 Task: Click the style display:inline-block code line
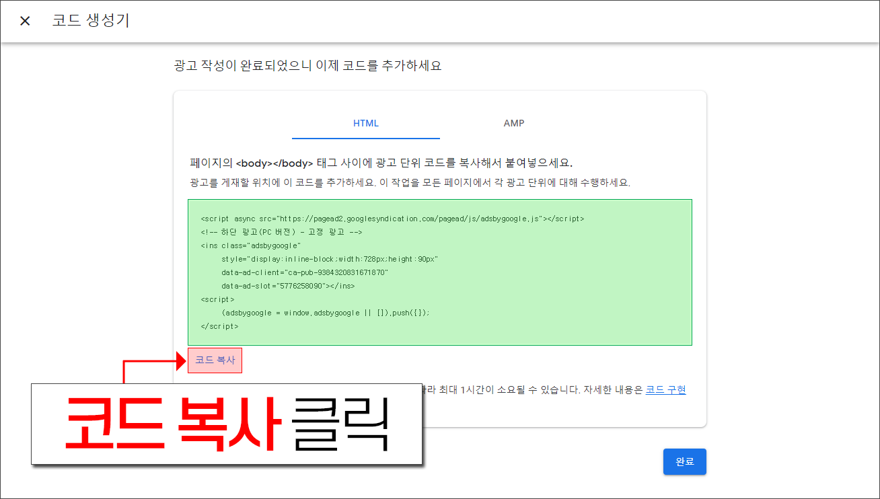click(330, 259)
